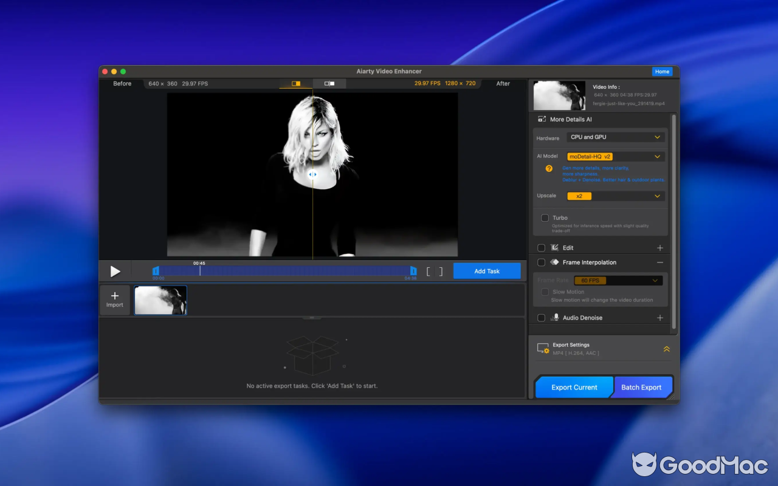Screen dimensions: 778x486
Task: Switch to the After preview tab
Action: click(x=503, y=83)
